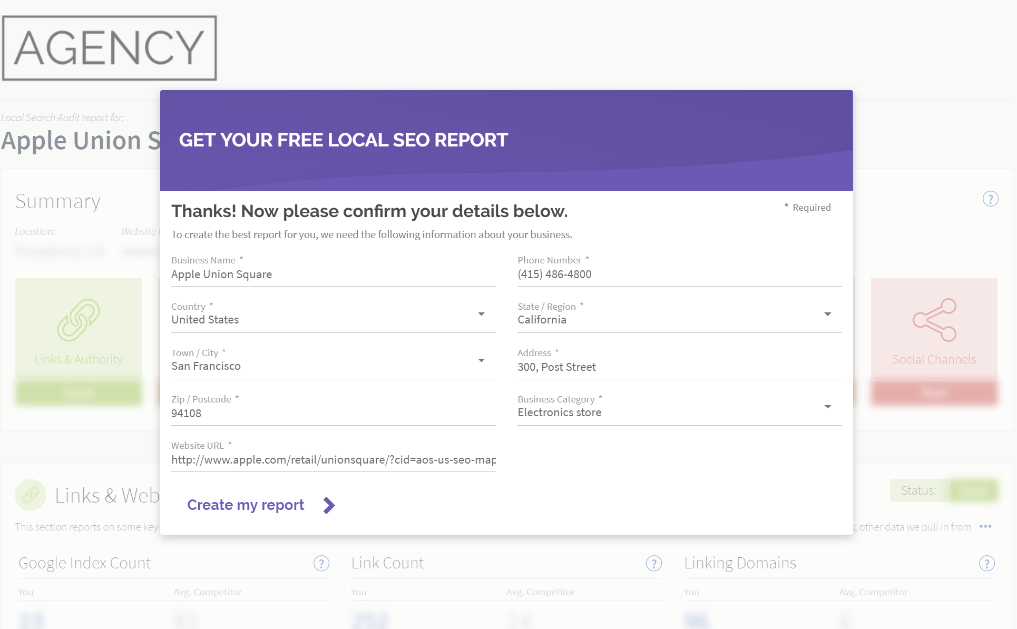
Task: Click the 'GET YOUR FREE LOCAL SEO REPORT' heading
Action: (344, 140)
